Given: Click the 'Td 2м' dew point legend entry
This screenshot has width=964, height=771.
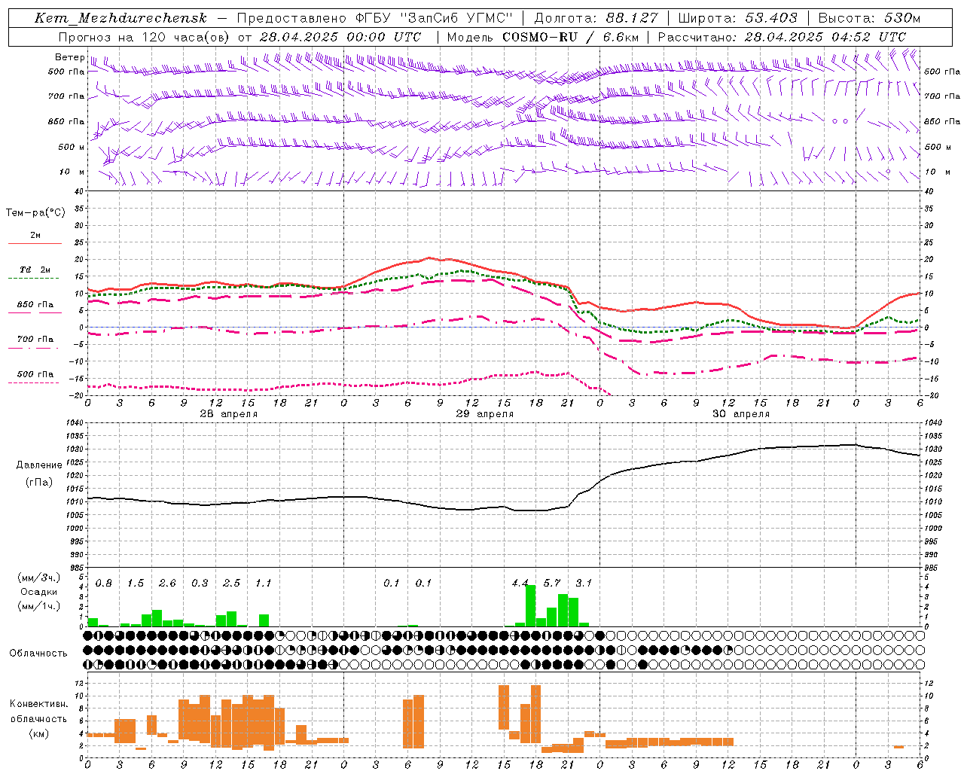Looking at the screenshot, I should [35, 270].
